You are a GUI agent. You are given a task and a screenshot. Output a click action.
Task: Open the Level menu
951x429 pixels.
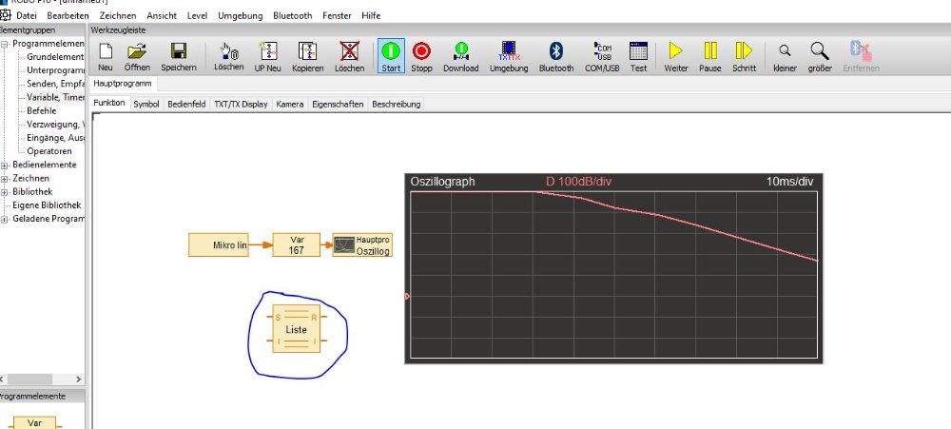point(197,16)
